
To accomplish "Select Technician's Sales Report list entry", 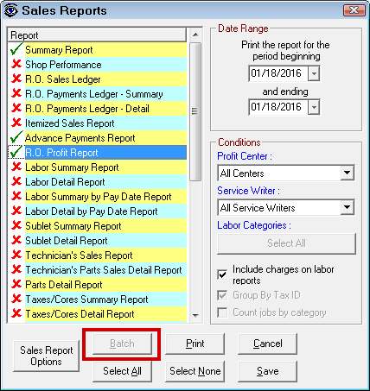I will (98, 255).
